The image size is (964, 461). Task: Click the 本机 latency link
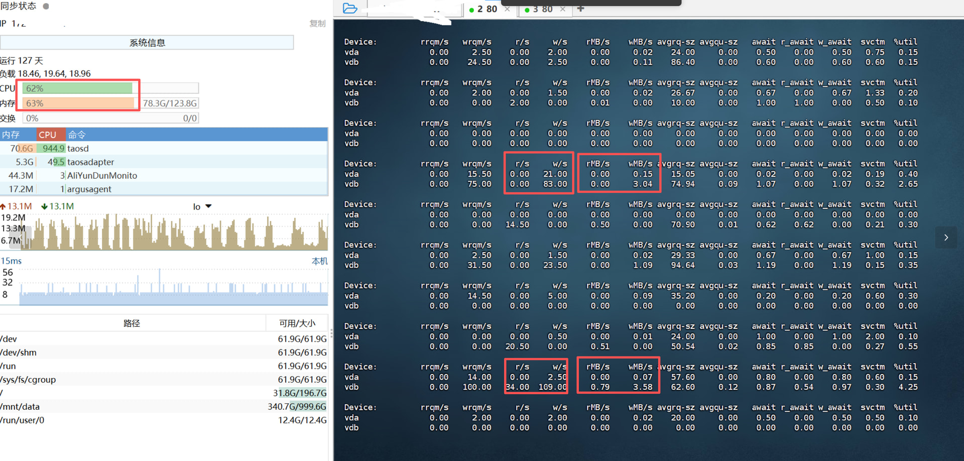coord(319,261)
